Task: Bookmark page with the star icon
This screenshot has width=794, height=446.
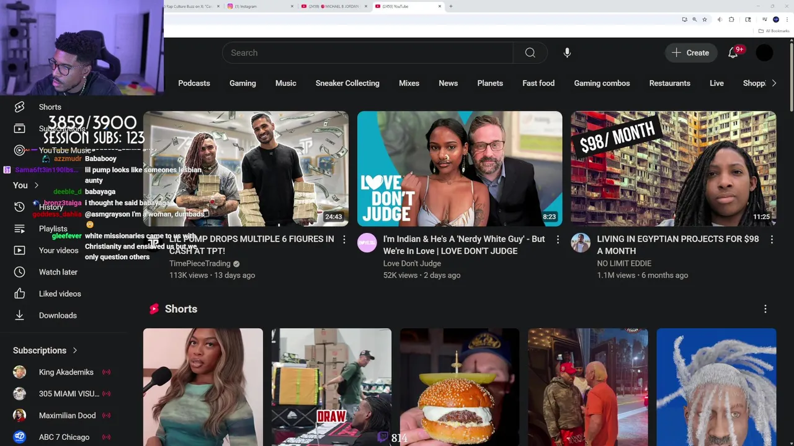Action: pyautogui.click(x=705, y=20)
